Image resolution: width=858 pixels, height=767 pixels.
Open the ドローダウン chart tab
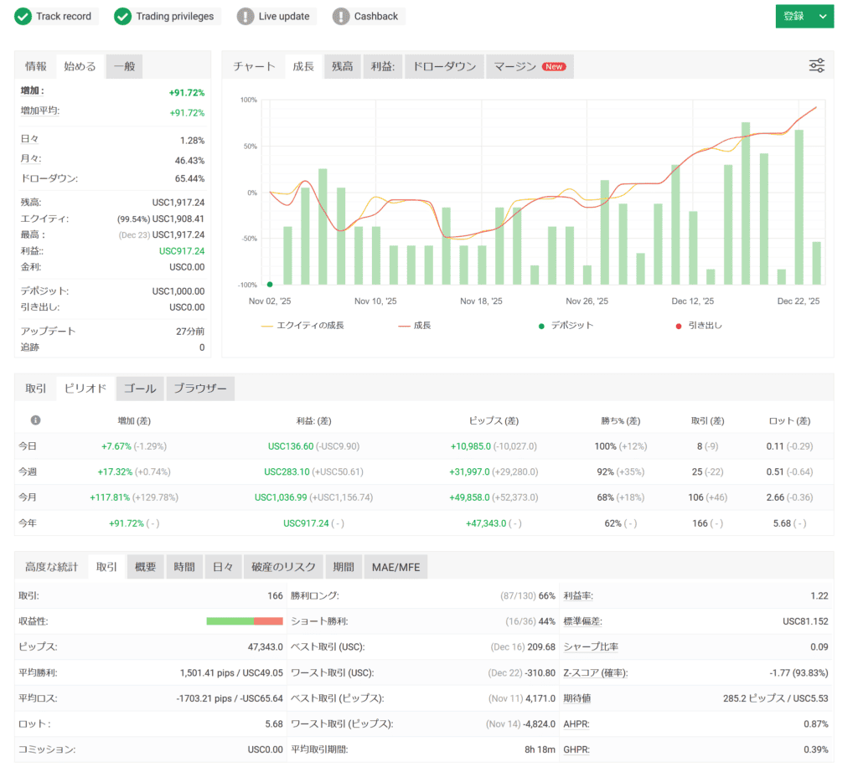[444, 67]
